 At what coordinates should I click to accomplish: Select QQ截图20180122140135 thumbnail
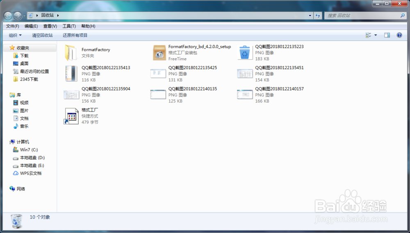(x=158, y=94)
